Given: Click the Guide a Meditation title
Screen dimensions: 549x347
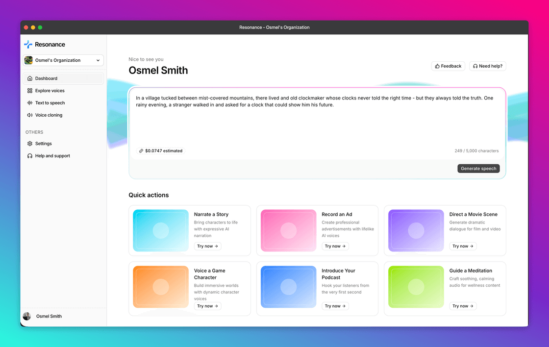Looking at the screenshot, I should click(x=471, y=271).
